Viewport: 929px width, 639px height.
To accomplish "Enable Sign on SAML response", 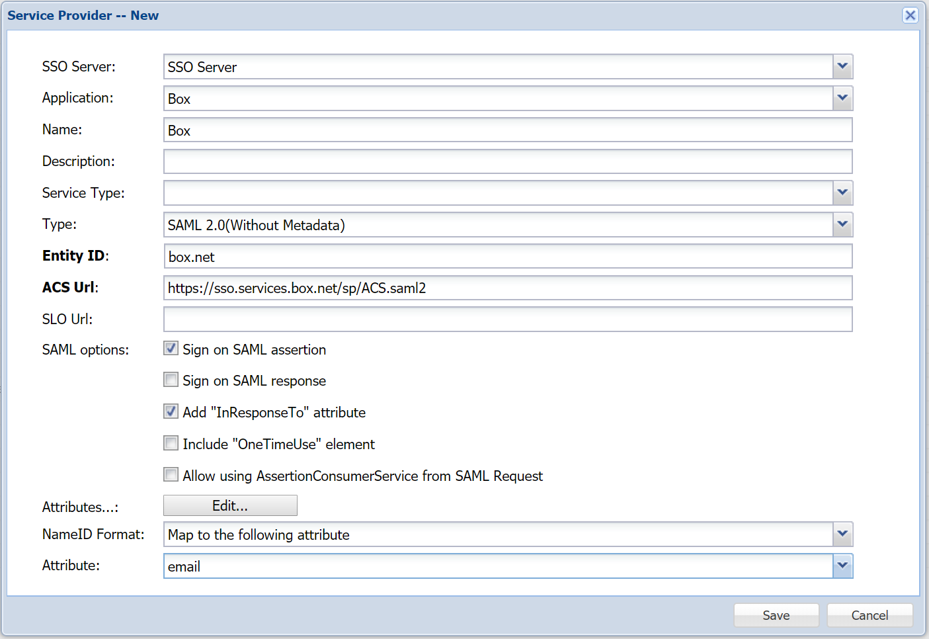I will [171, 380].
